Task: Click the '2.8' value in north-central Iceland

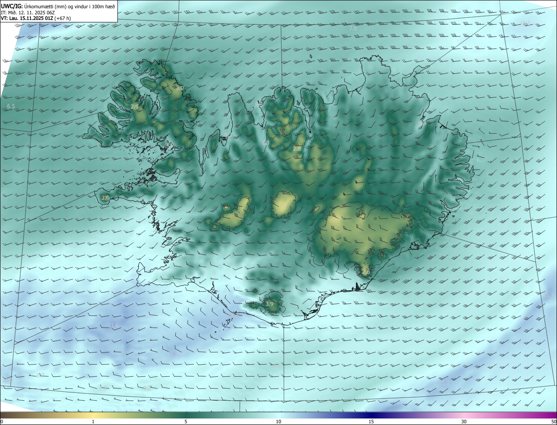Action: tap(297, 149)
